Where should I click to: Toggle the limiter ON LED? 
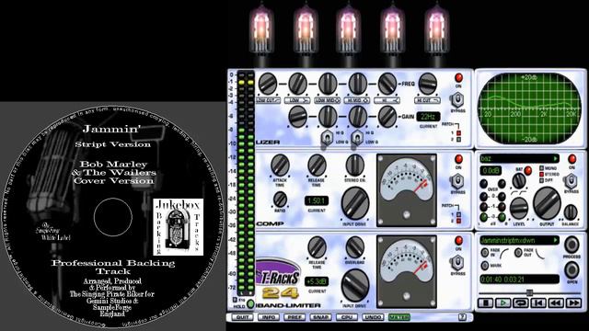point(458,240)
